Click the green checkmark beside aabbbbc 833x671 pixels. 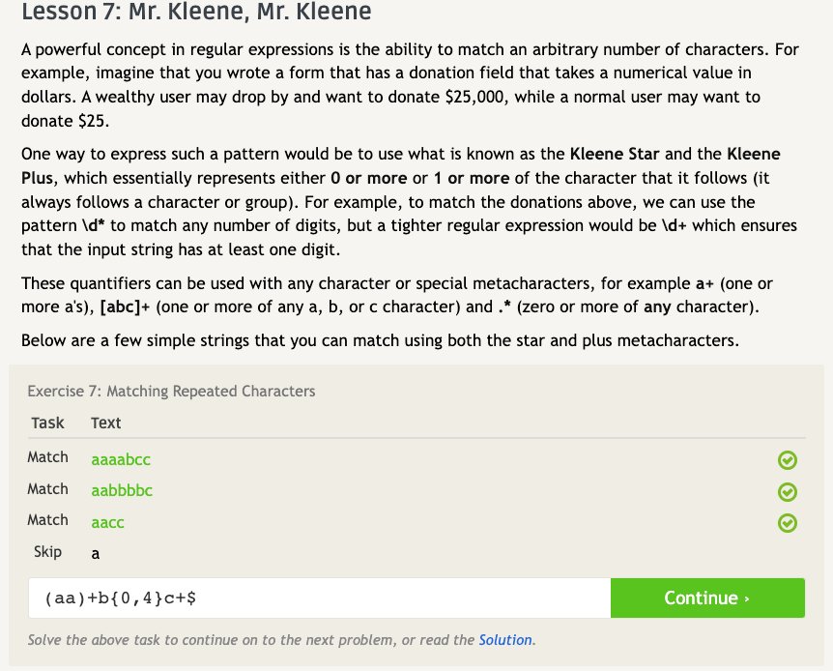[x=788, y=491]
